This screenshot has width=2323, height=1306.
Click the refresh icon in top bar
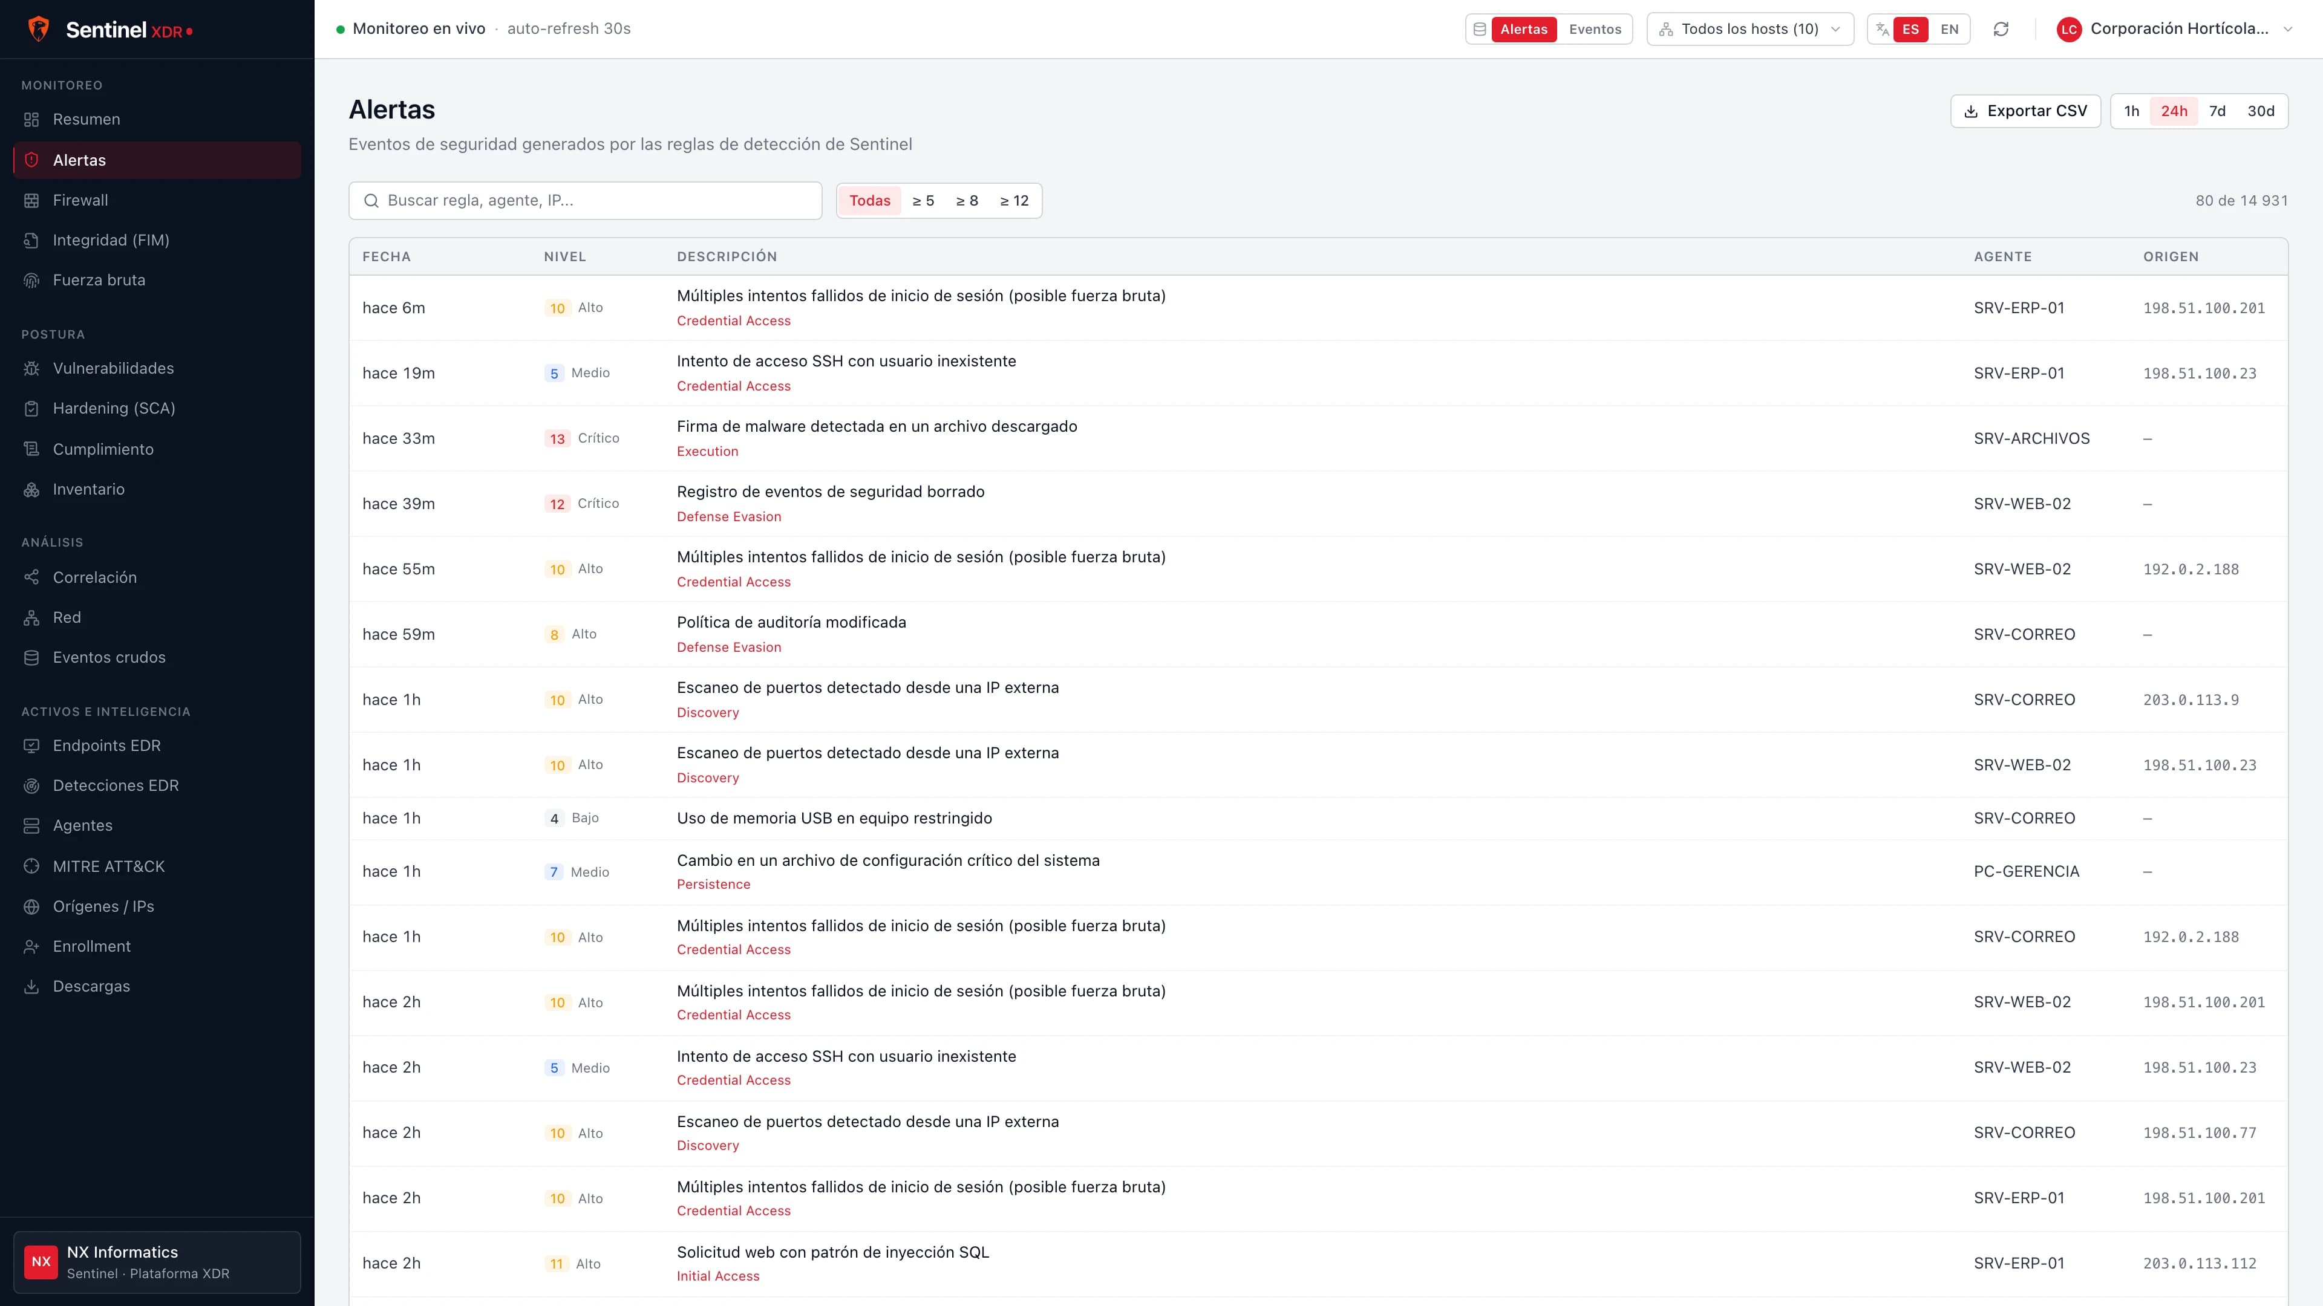click(x=2001, y=29)
